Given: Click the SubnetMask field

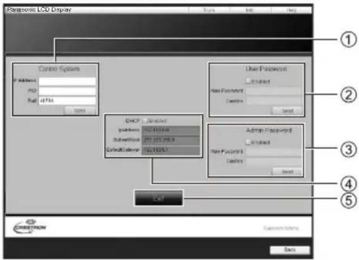Looking at the screenshot, I should [171, 140].
